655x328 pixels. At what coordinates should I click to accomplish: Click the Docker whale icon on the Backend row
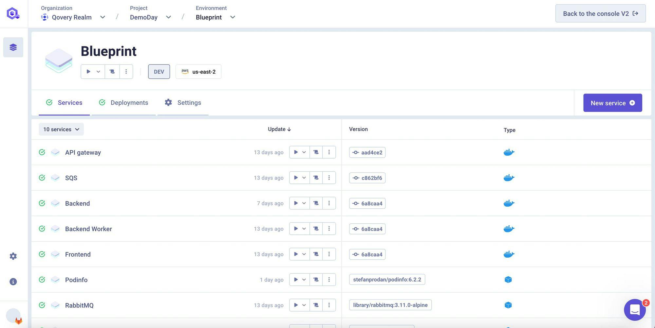pos(509,203)
